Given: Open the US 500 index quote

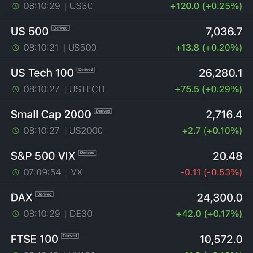Looking at the screenshot, I should pyautogui.click(x=30, y=32).
